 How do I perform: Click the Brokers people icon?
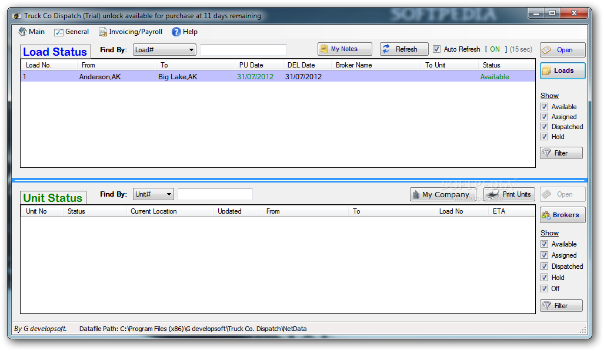click(x=546, y=215)
